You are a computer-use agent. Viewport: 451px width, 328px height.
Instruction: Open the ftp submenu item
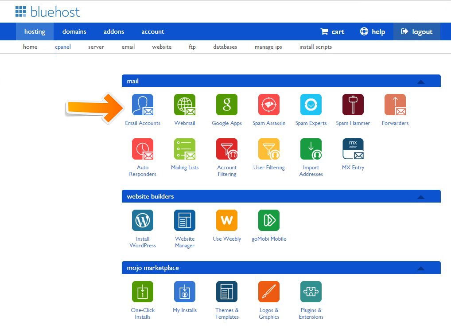pyautogui.click(x=192, y=47)
